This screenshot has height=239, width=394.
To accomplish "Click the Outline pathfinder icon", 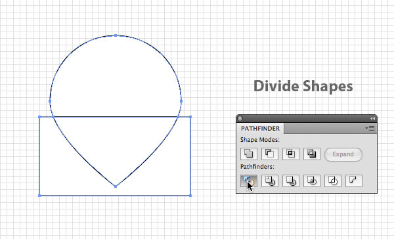I will click(x=333, y=181).
